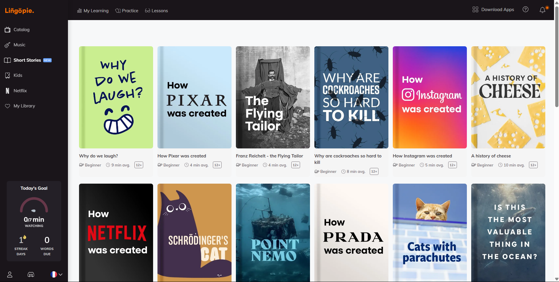
Task: Click the My Learning bar chart icon
Action: [79, 10]
